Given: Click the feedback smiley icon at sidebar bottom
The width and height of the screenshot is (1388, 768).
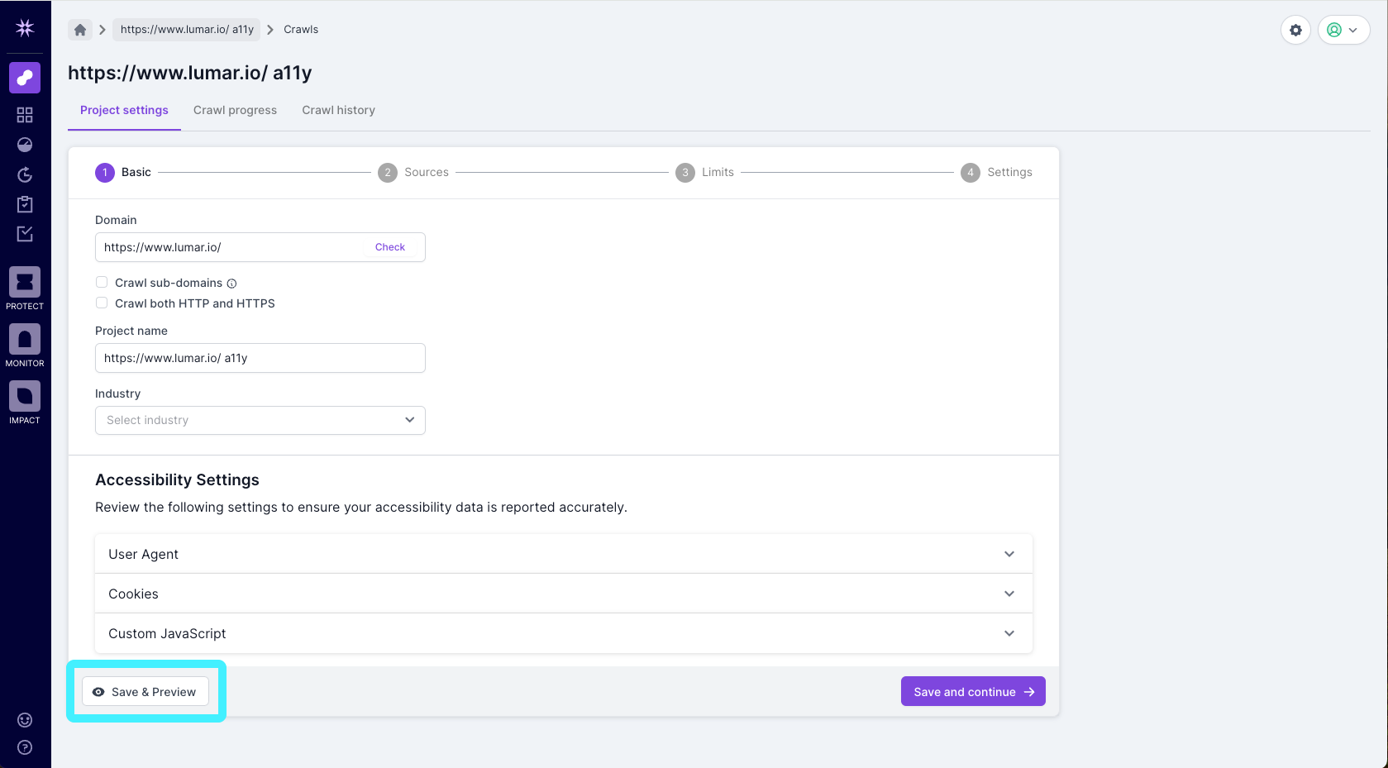Looking at the screenshot, I should point(24,719).
